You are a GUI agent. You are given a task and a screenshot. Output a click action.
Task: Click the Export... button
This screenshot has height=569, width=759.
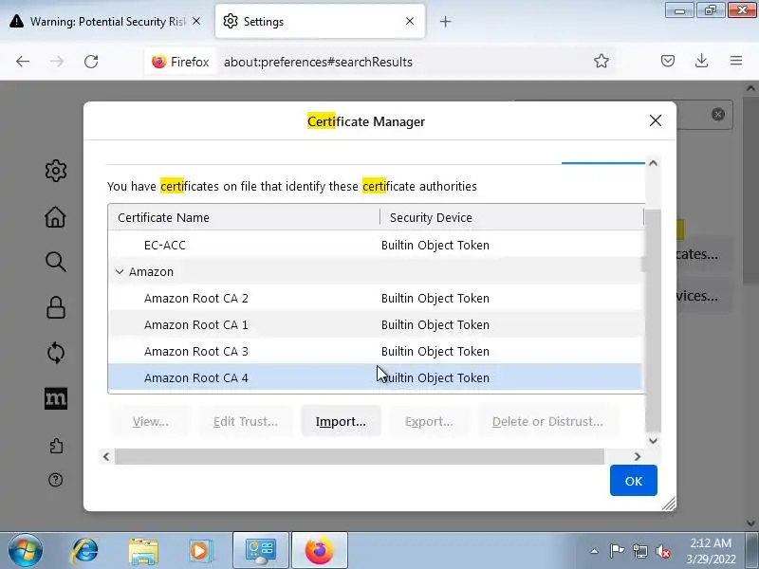pos(429,421)
